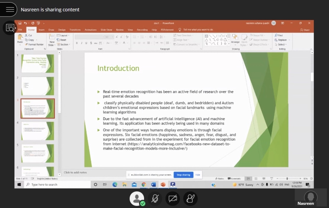Start Slide Show from the status bar icon
The image size is (329, 208).
272,179
